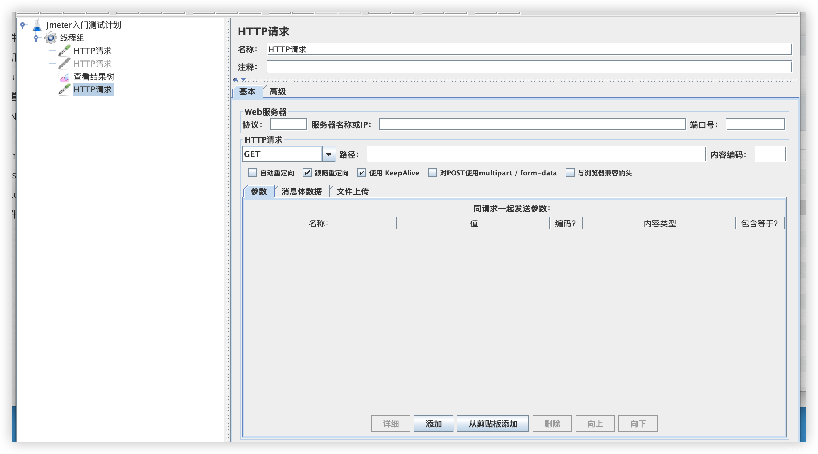Image resolution: width=818 pixels, height=454 pixels.
Task: Click the 包含等于? column header
Action: tap(760, 223)
